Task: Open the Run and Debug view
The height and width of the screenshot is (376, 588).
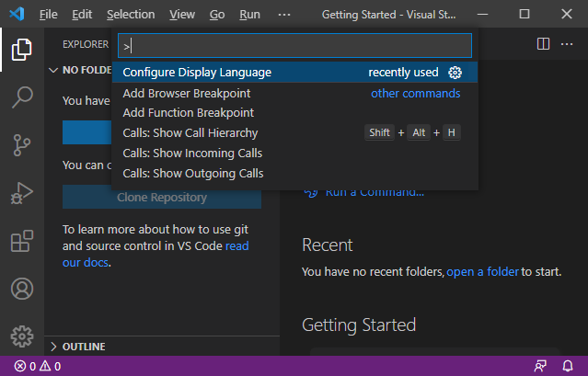Action: [x=21, y=193]
